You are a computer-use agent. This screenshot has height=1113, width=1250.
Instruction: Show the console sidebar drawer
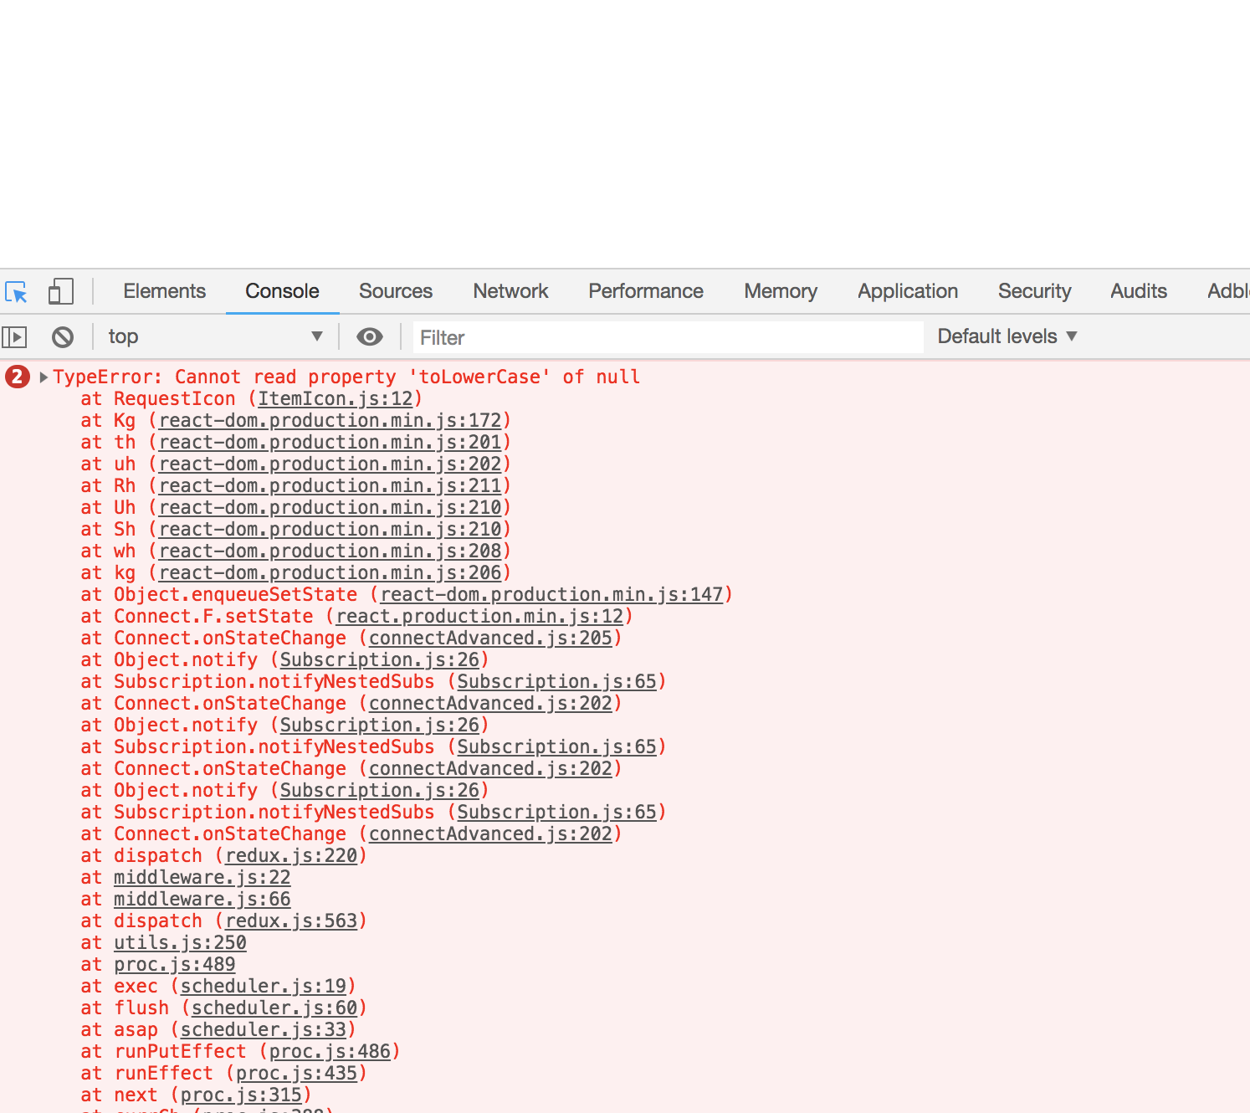tap(14, 336)
